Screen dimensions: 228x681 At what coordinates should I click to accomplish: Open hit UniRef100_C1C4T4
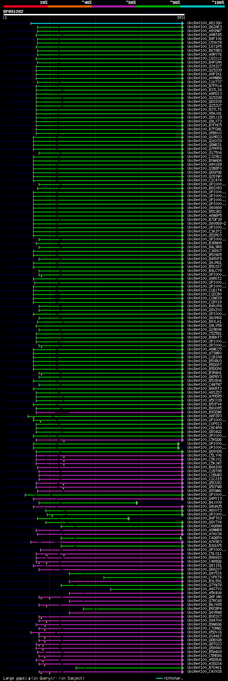pos(204,180)
